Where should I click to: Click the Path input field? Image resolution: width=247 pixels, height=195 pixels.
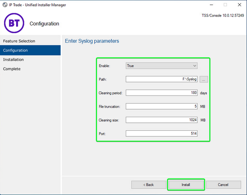pyautogui.click(x=162, y=79)
